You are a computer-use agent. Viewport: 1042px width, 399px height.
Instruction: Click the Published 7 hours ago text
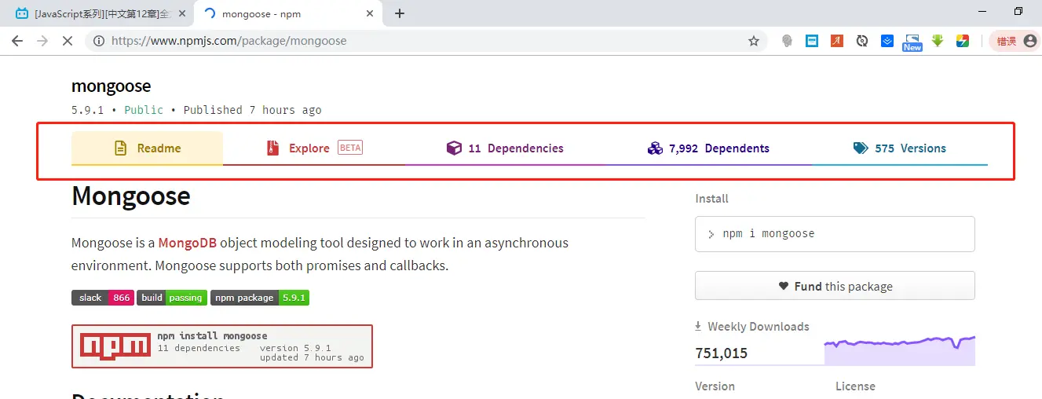pyautogui.click(x=252, y=110)
